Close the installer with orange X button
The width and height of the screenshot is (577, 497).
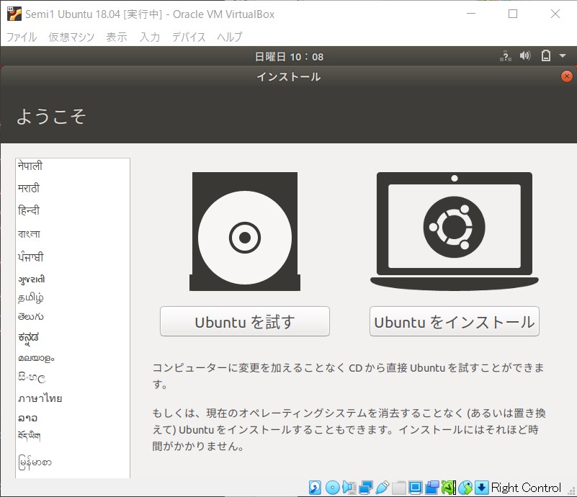coord(567,76)
